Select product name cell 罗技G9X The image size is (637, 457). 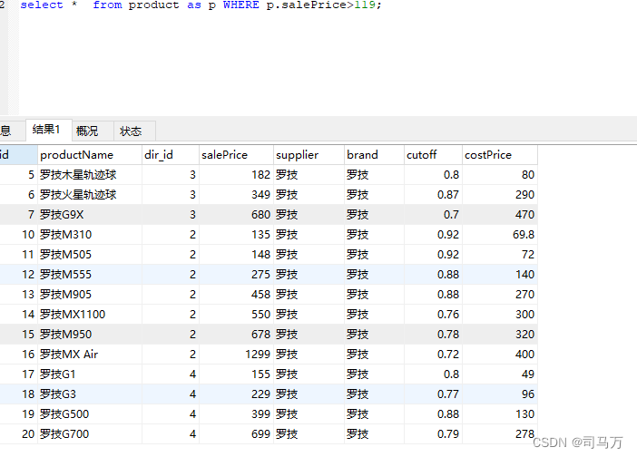[90, 215]
